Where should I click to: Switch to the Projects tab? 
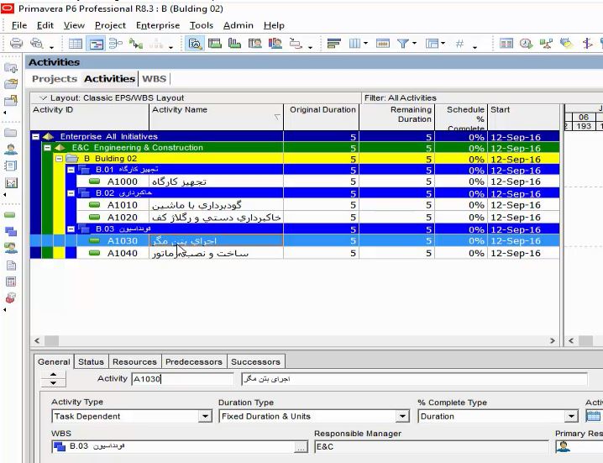coord(55,78)
